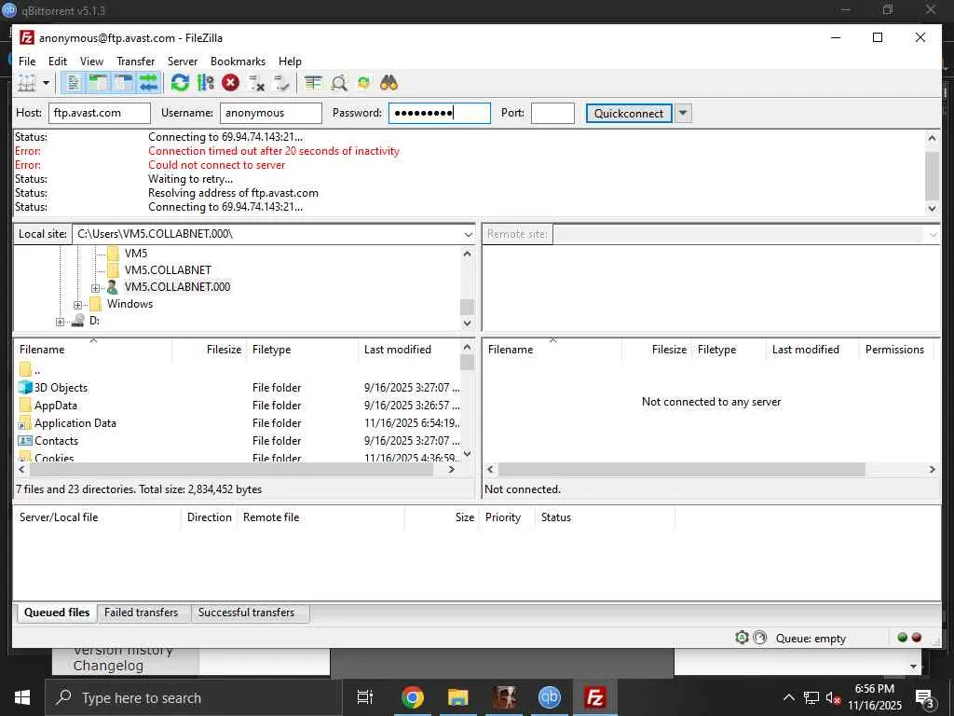Open the Bookmarks menu
This screenshot has height=716, width=954.
(x=238, y=62)
